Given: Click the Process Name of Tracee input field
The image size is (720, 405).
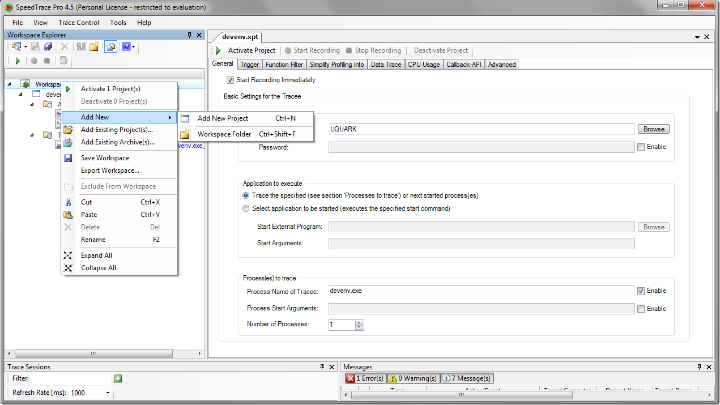Looking at the screenshot, I should tap(481, 291).
